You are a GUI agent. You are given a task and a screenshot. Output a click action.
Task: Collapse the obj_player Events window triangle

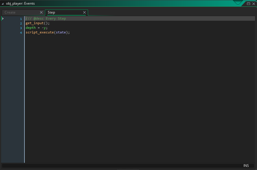click(x=3, y=4)
